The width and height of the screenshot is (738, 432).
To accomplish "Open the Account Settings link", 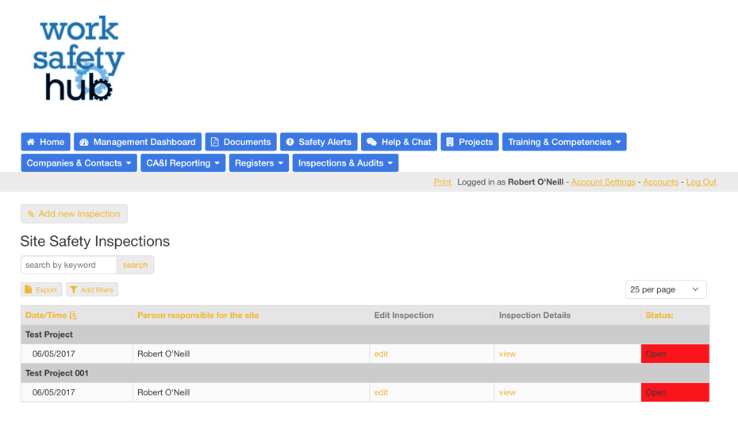I will pyautogui.click(x=602, y=182).
